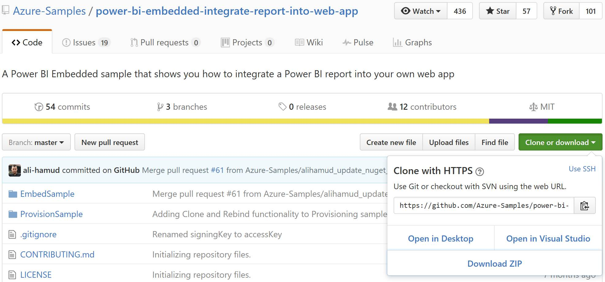This screenshot has width=605, height=282.
Task: Open CONTRIBUTING.md's 'Initializing repository files.' commit
Action: tap(201, 254)
